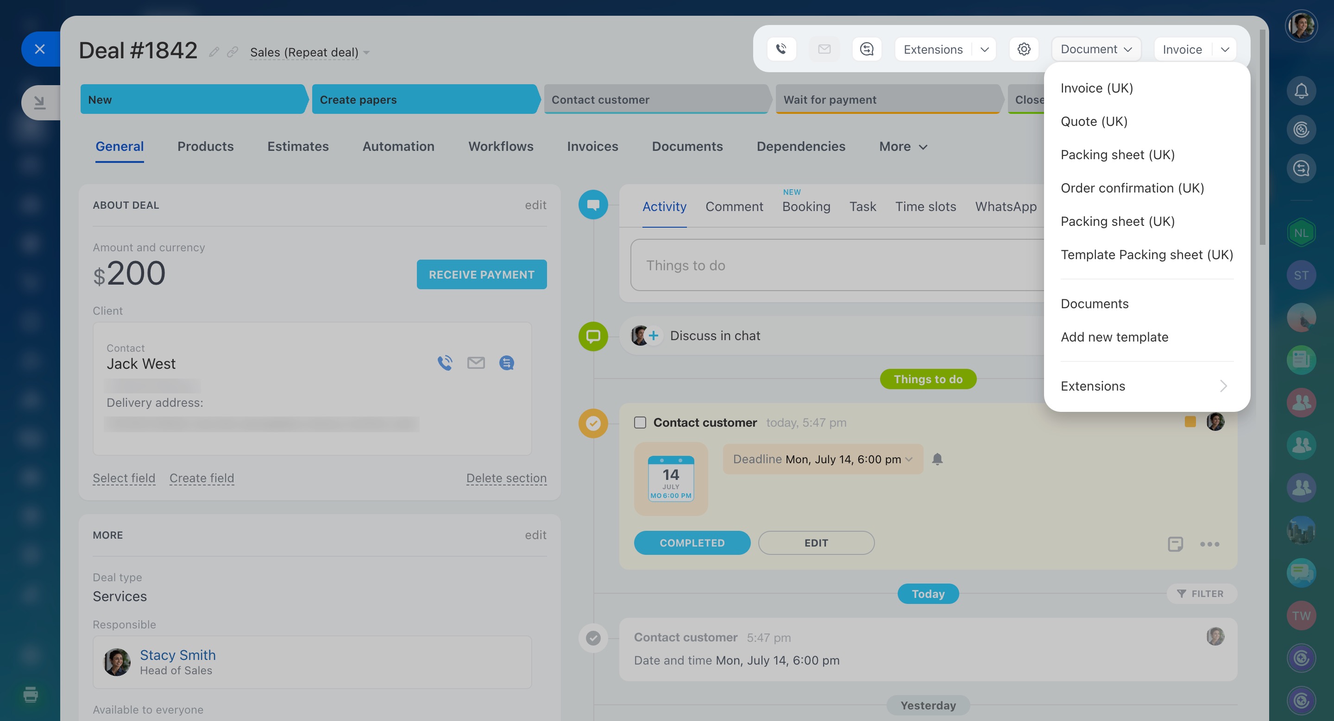Screen dimensions: 1334x721
Task: Click the blue activity comment icon on the timeline
Action: (593, 205)
